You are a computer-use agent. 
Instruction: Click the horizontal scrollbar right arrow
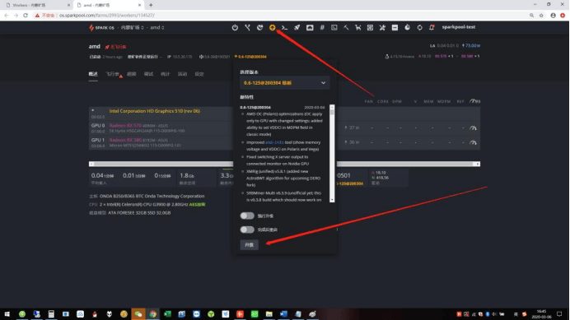(478, 165)
